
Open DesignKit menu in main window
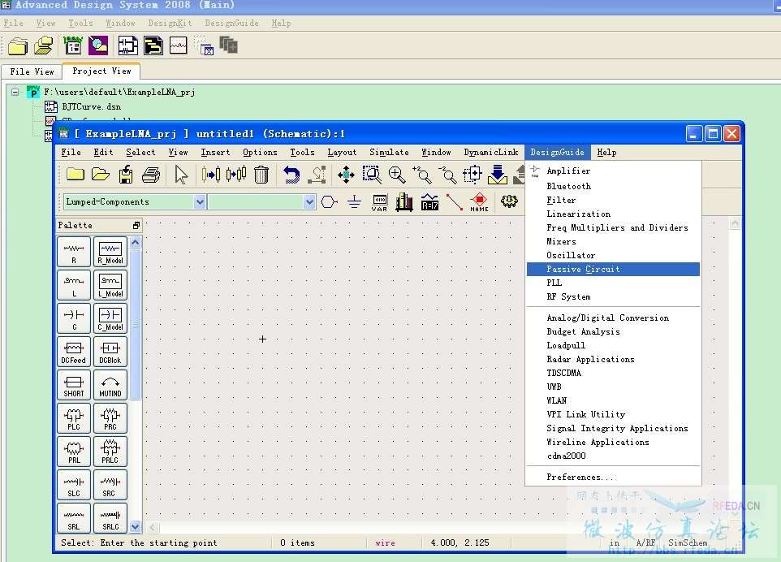point(170,23)
